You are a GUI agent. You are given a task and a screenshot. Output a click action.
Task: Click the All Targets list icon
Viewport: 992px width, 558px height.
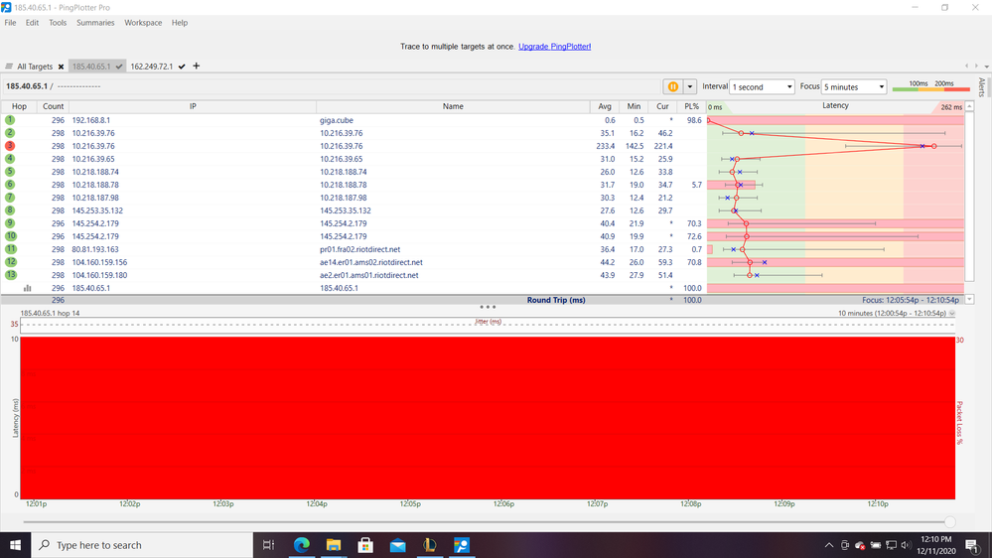pyautogui.click(x=9, y=67)
